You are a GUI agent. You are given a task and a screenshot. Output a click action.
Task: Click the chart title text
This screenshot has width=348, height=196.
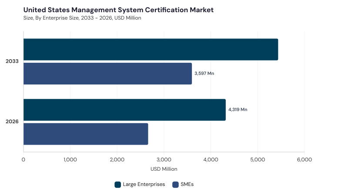click(x=118, y=10)
